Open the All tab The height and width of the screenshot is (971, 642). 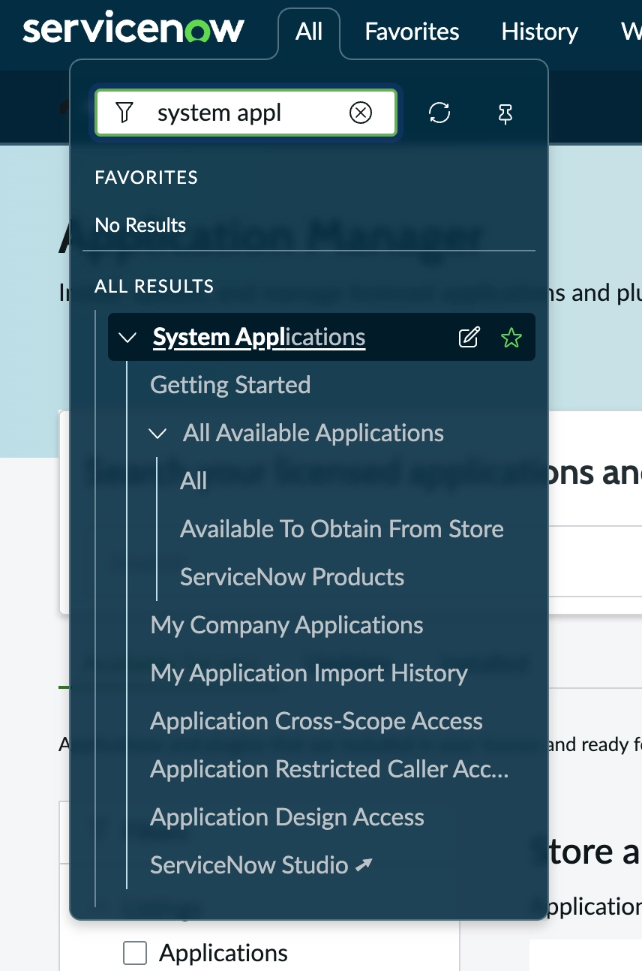click(x=309, y=32)
